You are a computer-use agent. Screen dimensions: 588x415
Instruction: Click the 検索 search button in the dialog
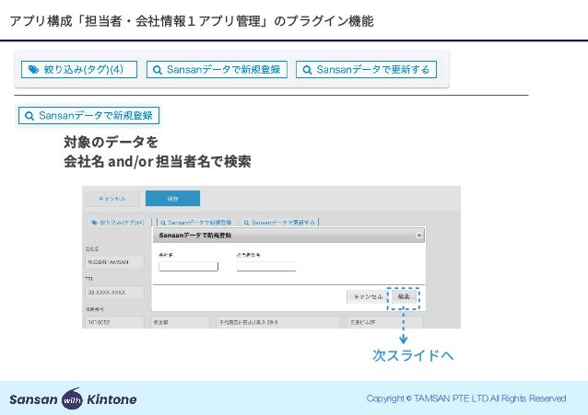[x=404, y=296]
